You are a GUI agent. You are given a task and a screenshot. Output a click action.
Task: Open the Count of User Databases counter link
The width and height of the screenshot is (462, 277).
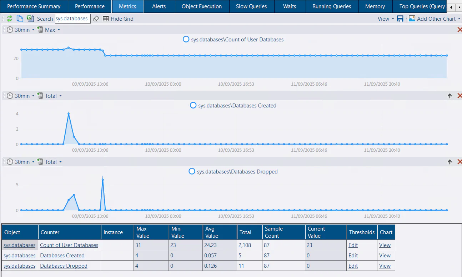[69, 245]
